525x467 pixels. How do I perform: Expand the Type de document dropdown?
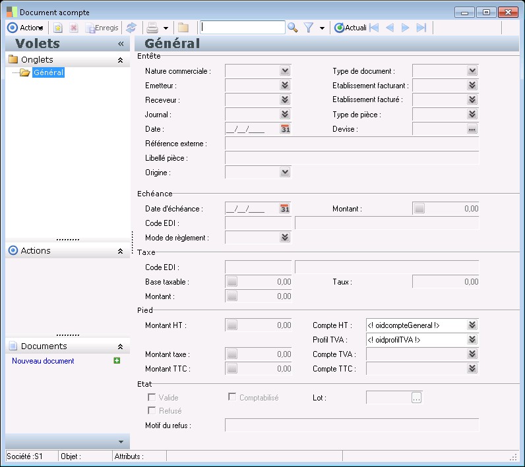(x=472, y=71)
